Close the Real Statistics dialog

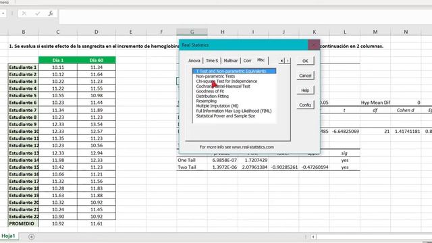click(314, 45)
